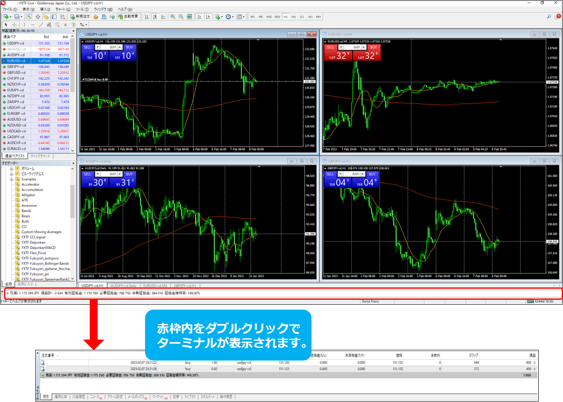The image size is (563, 402).
Task: Switch to the お気に入り navigator tab
Action: point(25,284)
